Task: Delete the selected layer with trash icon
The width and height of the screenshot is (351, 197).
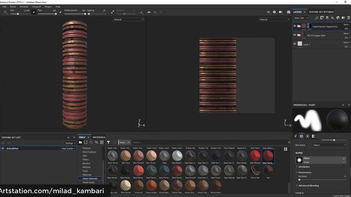Action: click(349, 18)
